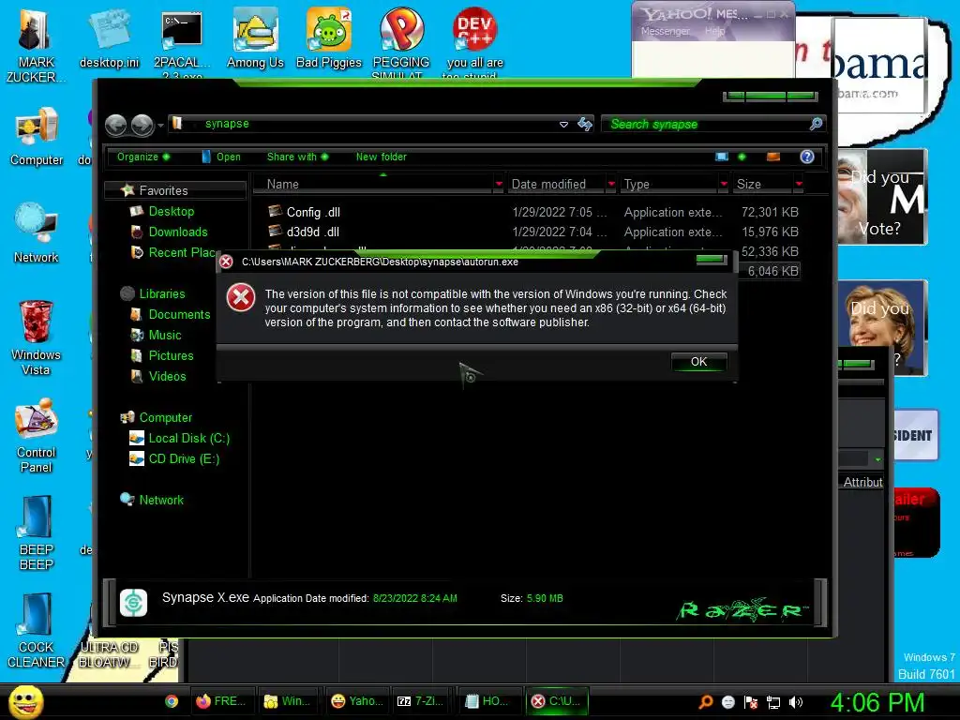Viewport: 960px width, 720px height.
Task: Switch to the Win... taskbar button
Action: 287,701
